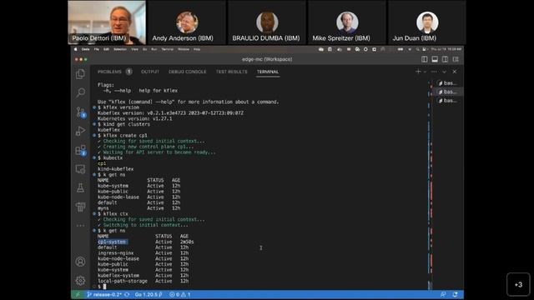Screen dimensions: 534x300
Task: Open the launch profile dropdown next to new terminal
Action: pyautogui.click(x=425, y=72)
